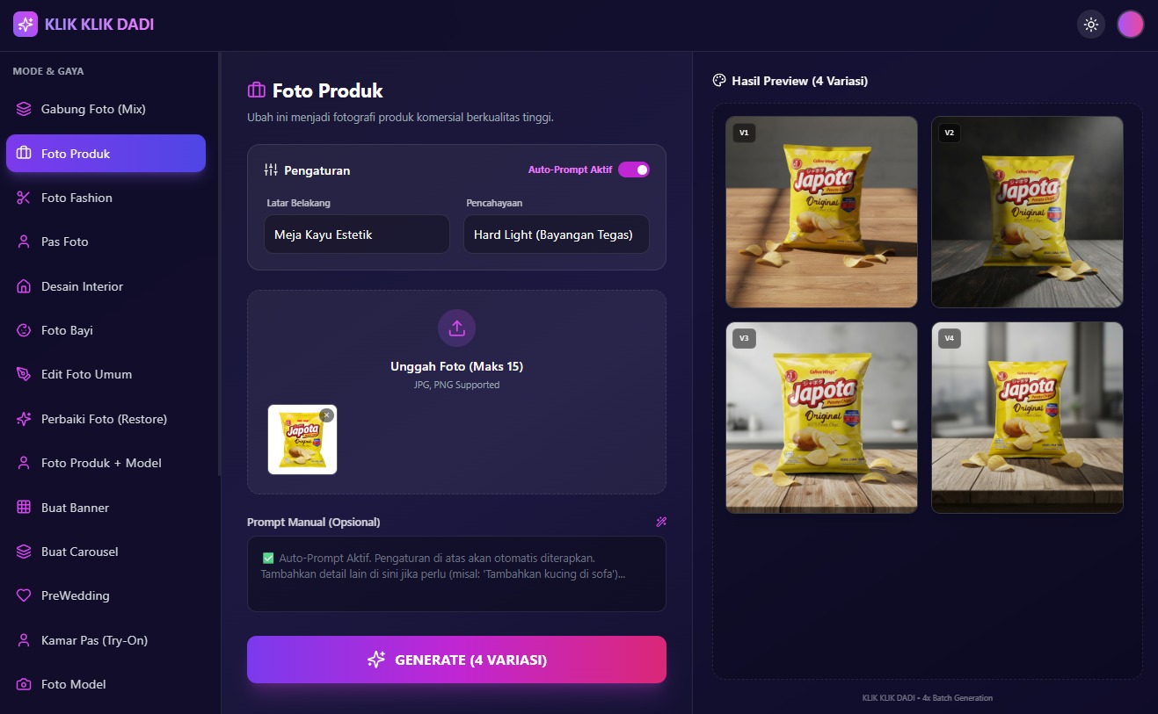Viewport: 1158px width, 714px height.
Task: Click the Generate (4 Variasi) button
Action: 456,660
